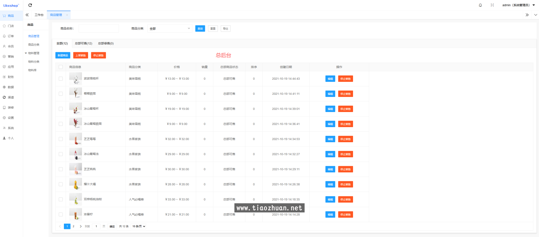The width and height of the screenshot is (539, 237).
Task: Open the 商品 sidebar menu
Action: (x=11, y=16)
